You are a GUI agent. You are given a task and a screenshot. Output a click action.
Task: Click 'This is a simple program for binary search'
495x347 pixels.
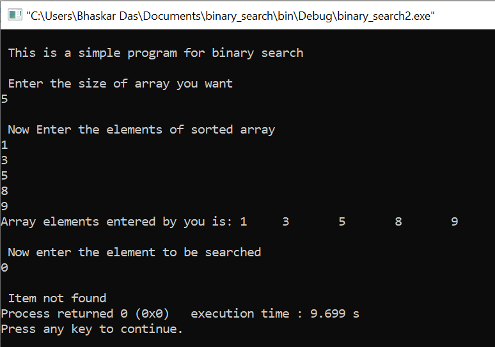(x=155, y=53)
